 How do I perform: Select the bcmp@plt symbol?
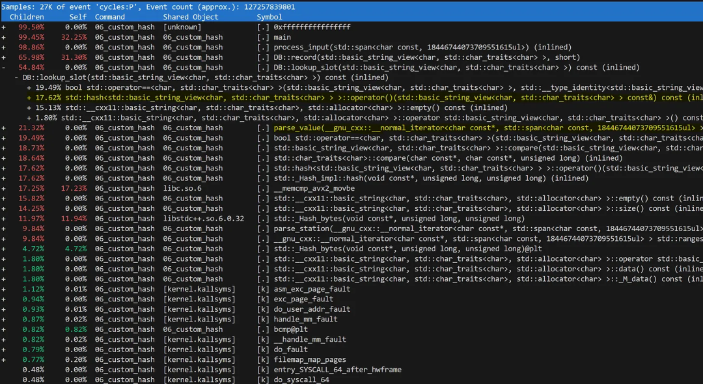(291, 330)
